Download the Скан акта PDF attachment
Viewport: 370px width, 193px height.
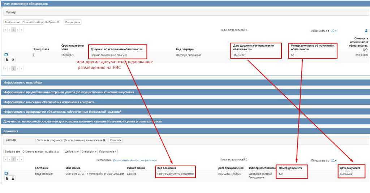click(x=13, y=179)
